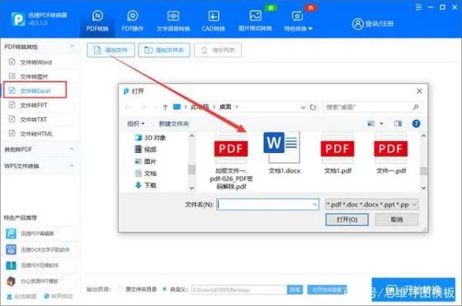Click the browse button beside the output path
The width and height of the screenshot is (462, 306).
coord(295,290)
